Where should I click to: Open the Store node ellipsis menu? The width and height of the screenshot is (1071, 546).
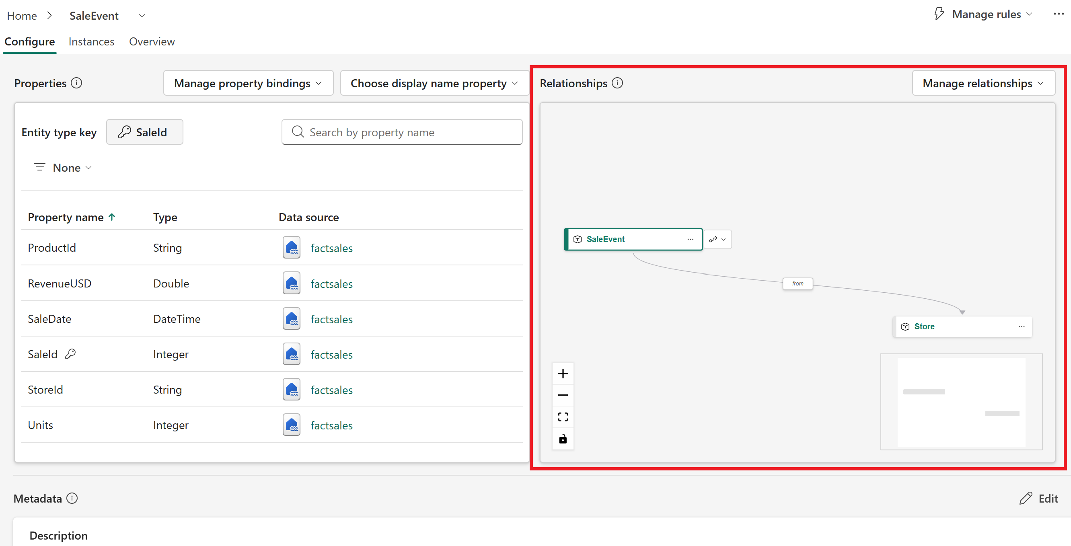click(x=1022, y=326)
